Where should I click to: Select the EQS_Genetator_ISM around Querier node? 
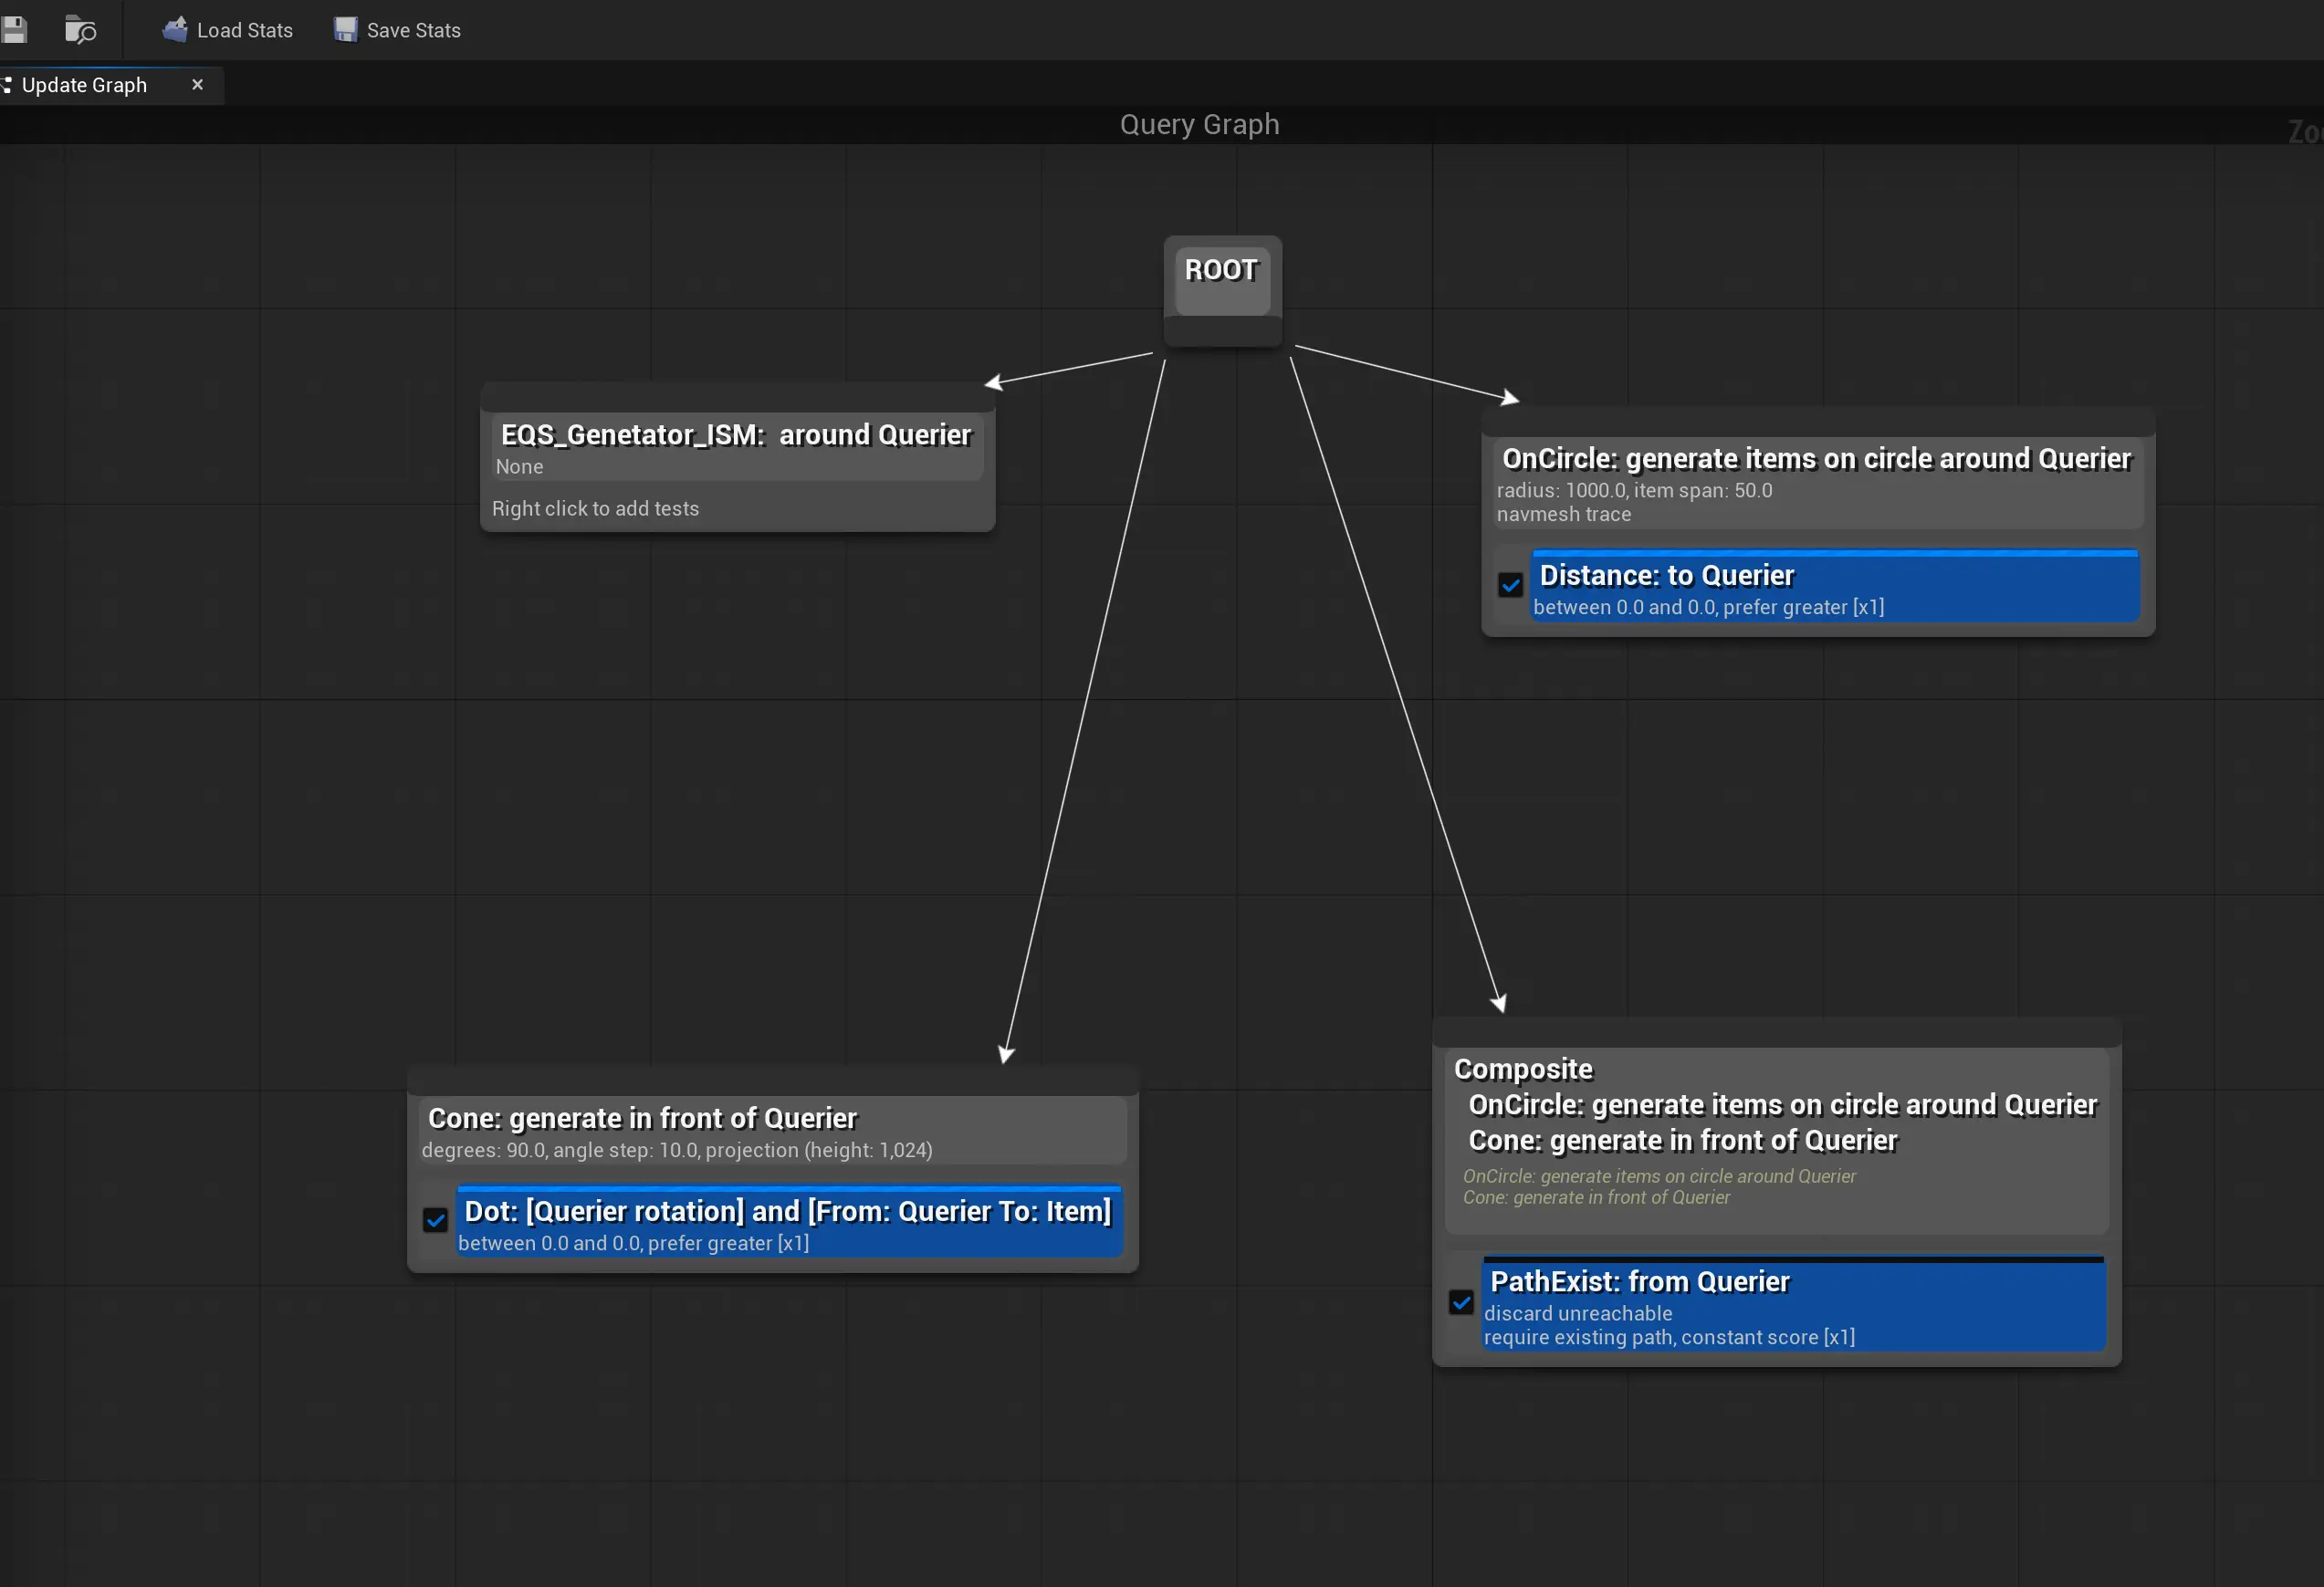click(x=736, y=436)
